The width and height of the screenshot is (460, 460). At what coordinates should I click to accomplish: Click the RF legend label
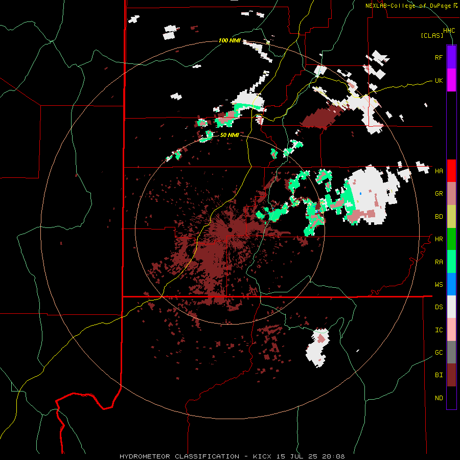point(439,57)
